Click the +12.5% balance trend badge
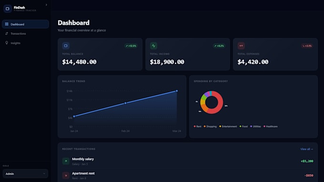Viewport: 324px width, 182px height. coord(131,46)
